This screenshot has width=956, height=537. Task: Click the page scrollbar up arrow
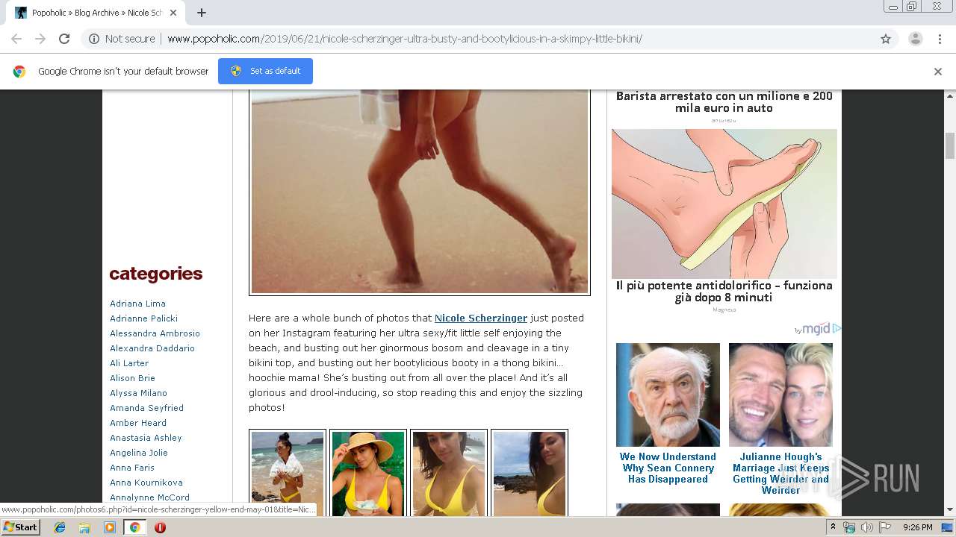click(950, 96)
